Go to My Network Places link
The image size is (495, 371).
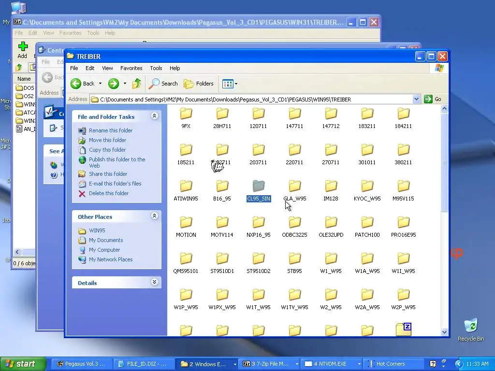111,259
